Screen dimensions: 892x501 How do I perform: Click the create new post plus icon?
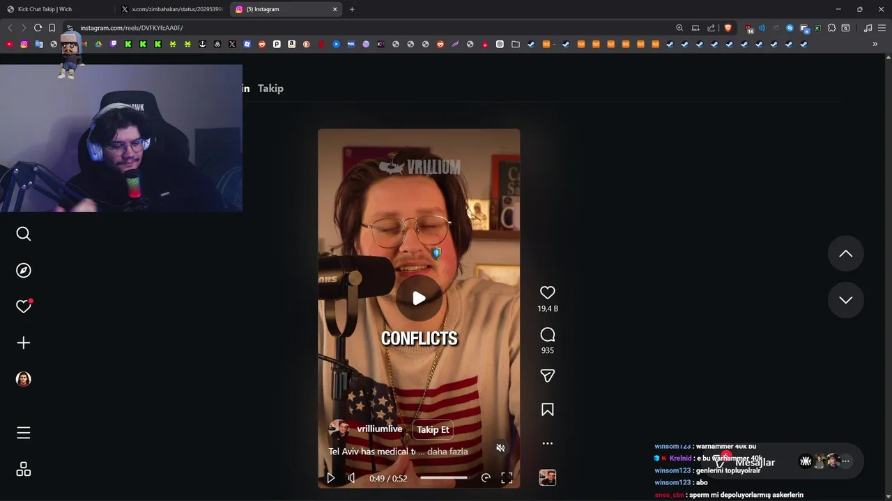(x=24, y=342)
